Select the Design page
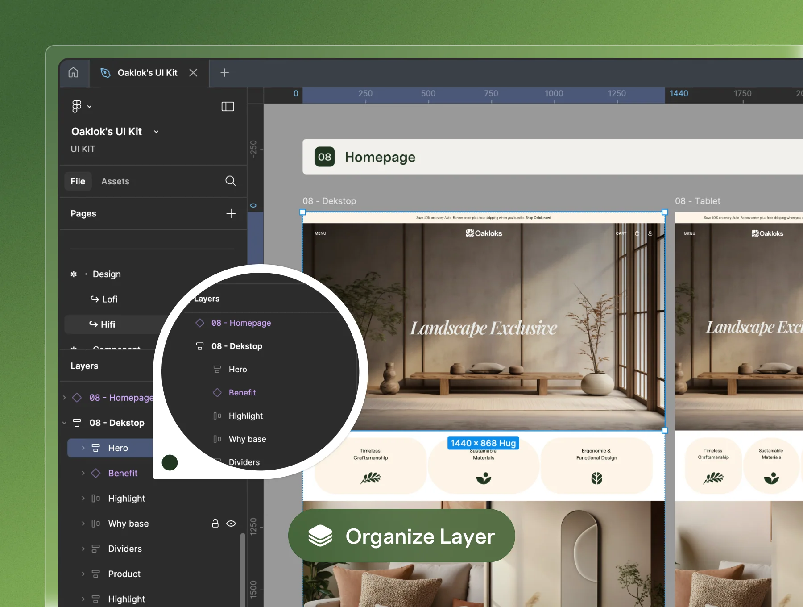This screenshot has height=607, width=803. [x=107, y=274]
